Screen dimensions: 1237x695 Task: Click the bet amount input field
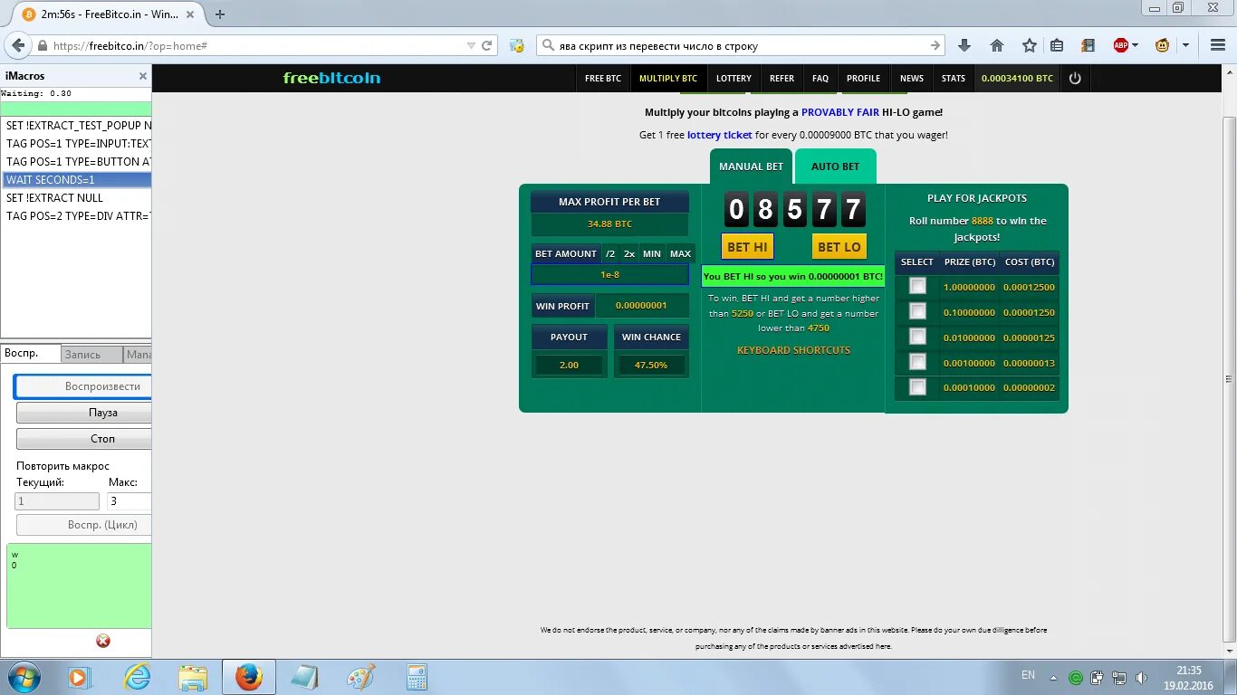(x=609, y=274)
